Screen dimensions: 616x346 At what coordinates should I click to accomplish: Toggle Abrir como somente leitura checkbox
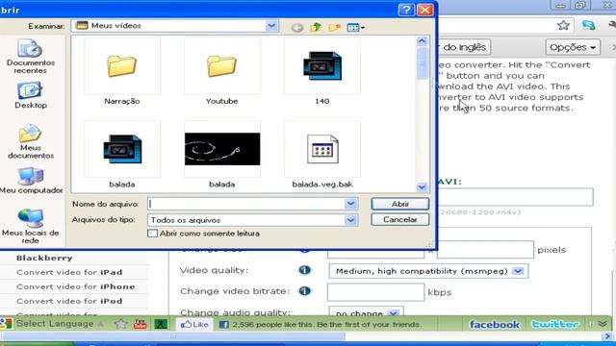[152, 234]
